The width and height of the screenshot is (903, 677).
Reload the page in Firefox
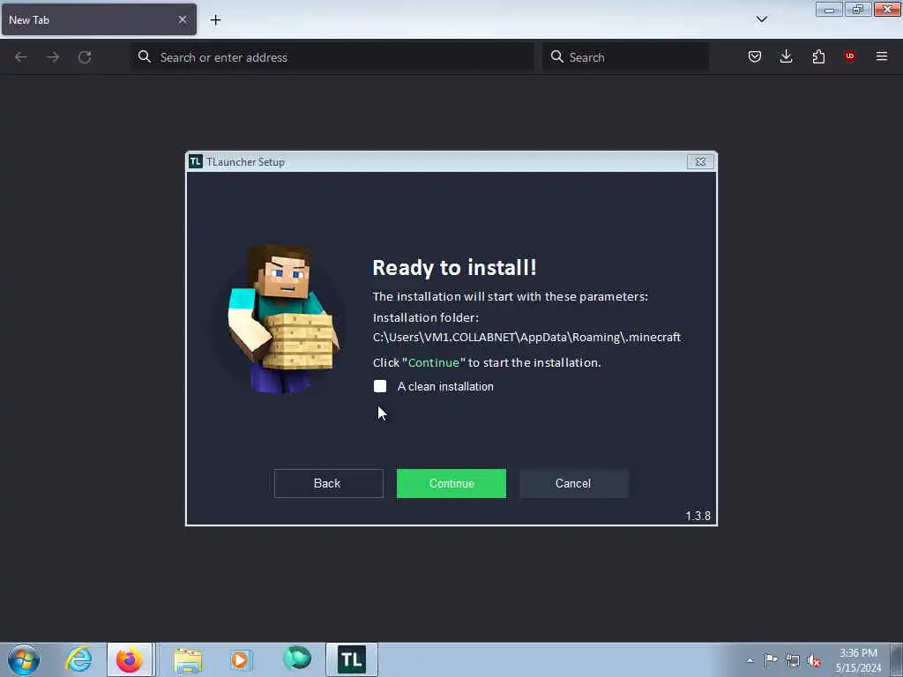(x=85, y=57)
